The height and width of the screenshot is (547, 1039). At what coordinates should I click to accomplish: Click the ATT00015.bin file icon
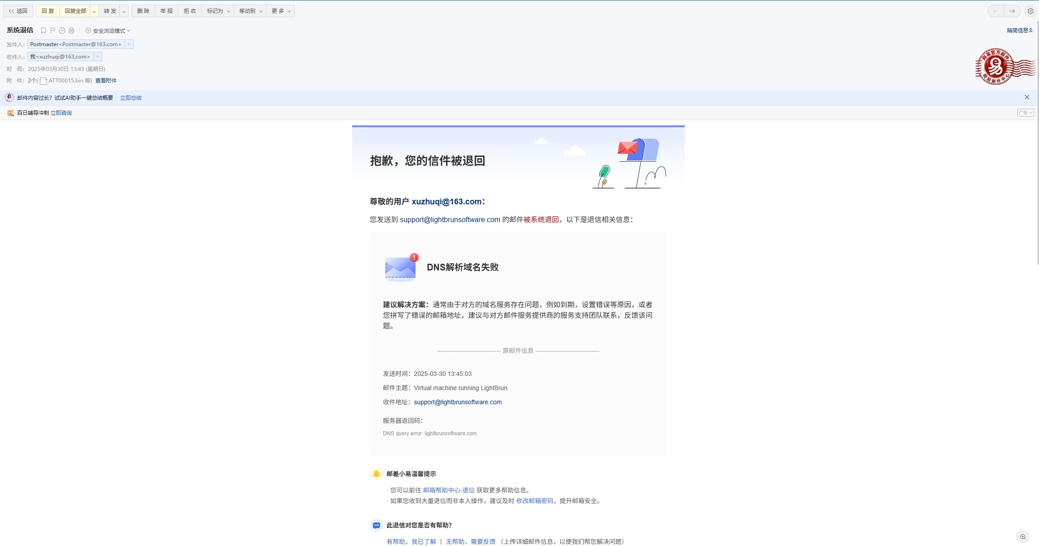point(43,81)
